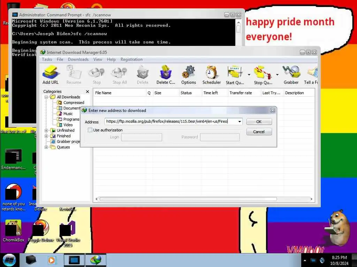
Task: Click the Last Try column header
Action: (272, 93)
